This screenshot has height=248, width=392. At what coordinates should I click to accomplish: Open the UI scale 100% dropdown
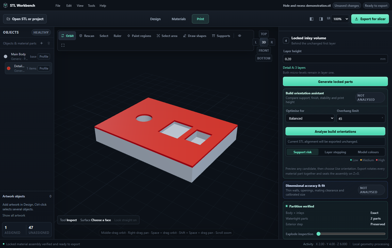340,19
